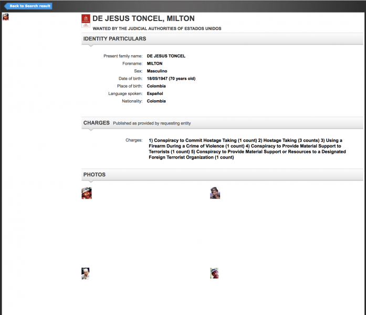Open the profile thumbnail in the left sidebar
Screen dimensions: 366x315
tap(6, 17)
